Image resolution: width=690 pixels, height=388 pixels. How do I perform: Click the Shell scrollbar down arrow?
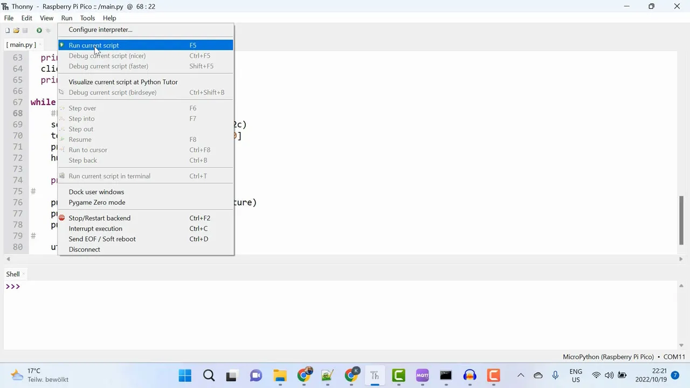[x=681, y=345]
